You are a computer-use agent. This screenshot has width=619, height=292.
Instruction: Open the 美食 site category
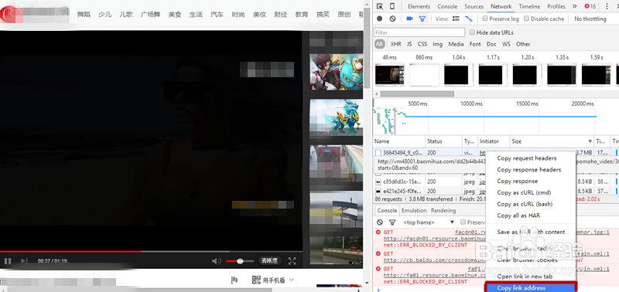click(175, 15)
